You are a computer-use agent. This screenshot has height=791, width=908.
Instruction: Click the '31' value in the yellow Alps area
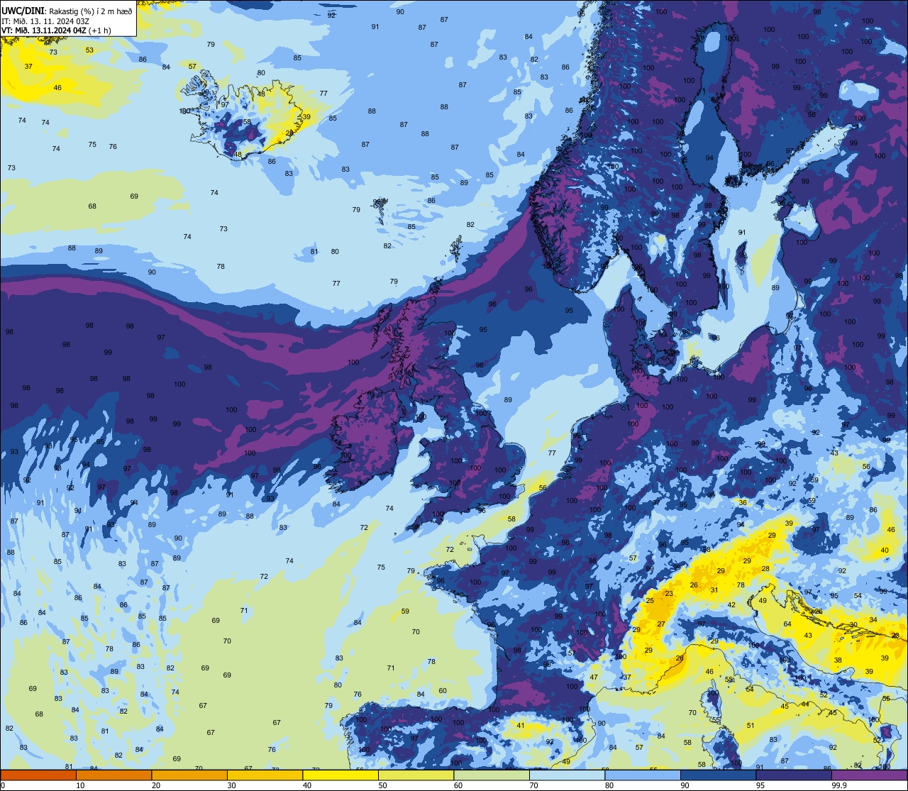pos(714,590)
